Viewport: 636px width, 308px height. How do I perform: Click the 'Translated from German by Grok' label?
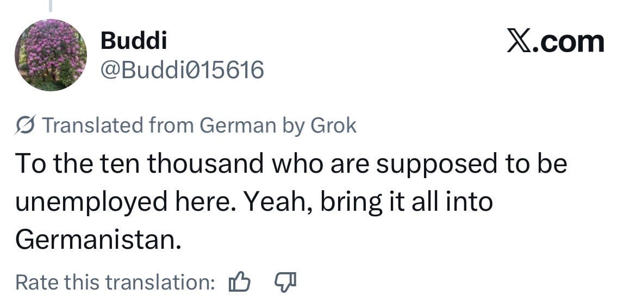[199, 125]
